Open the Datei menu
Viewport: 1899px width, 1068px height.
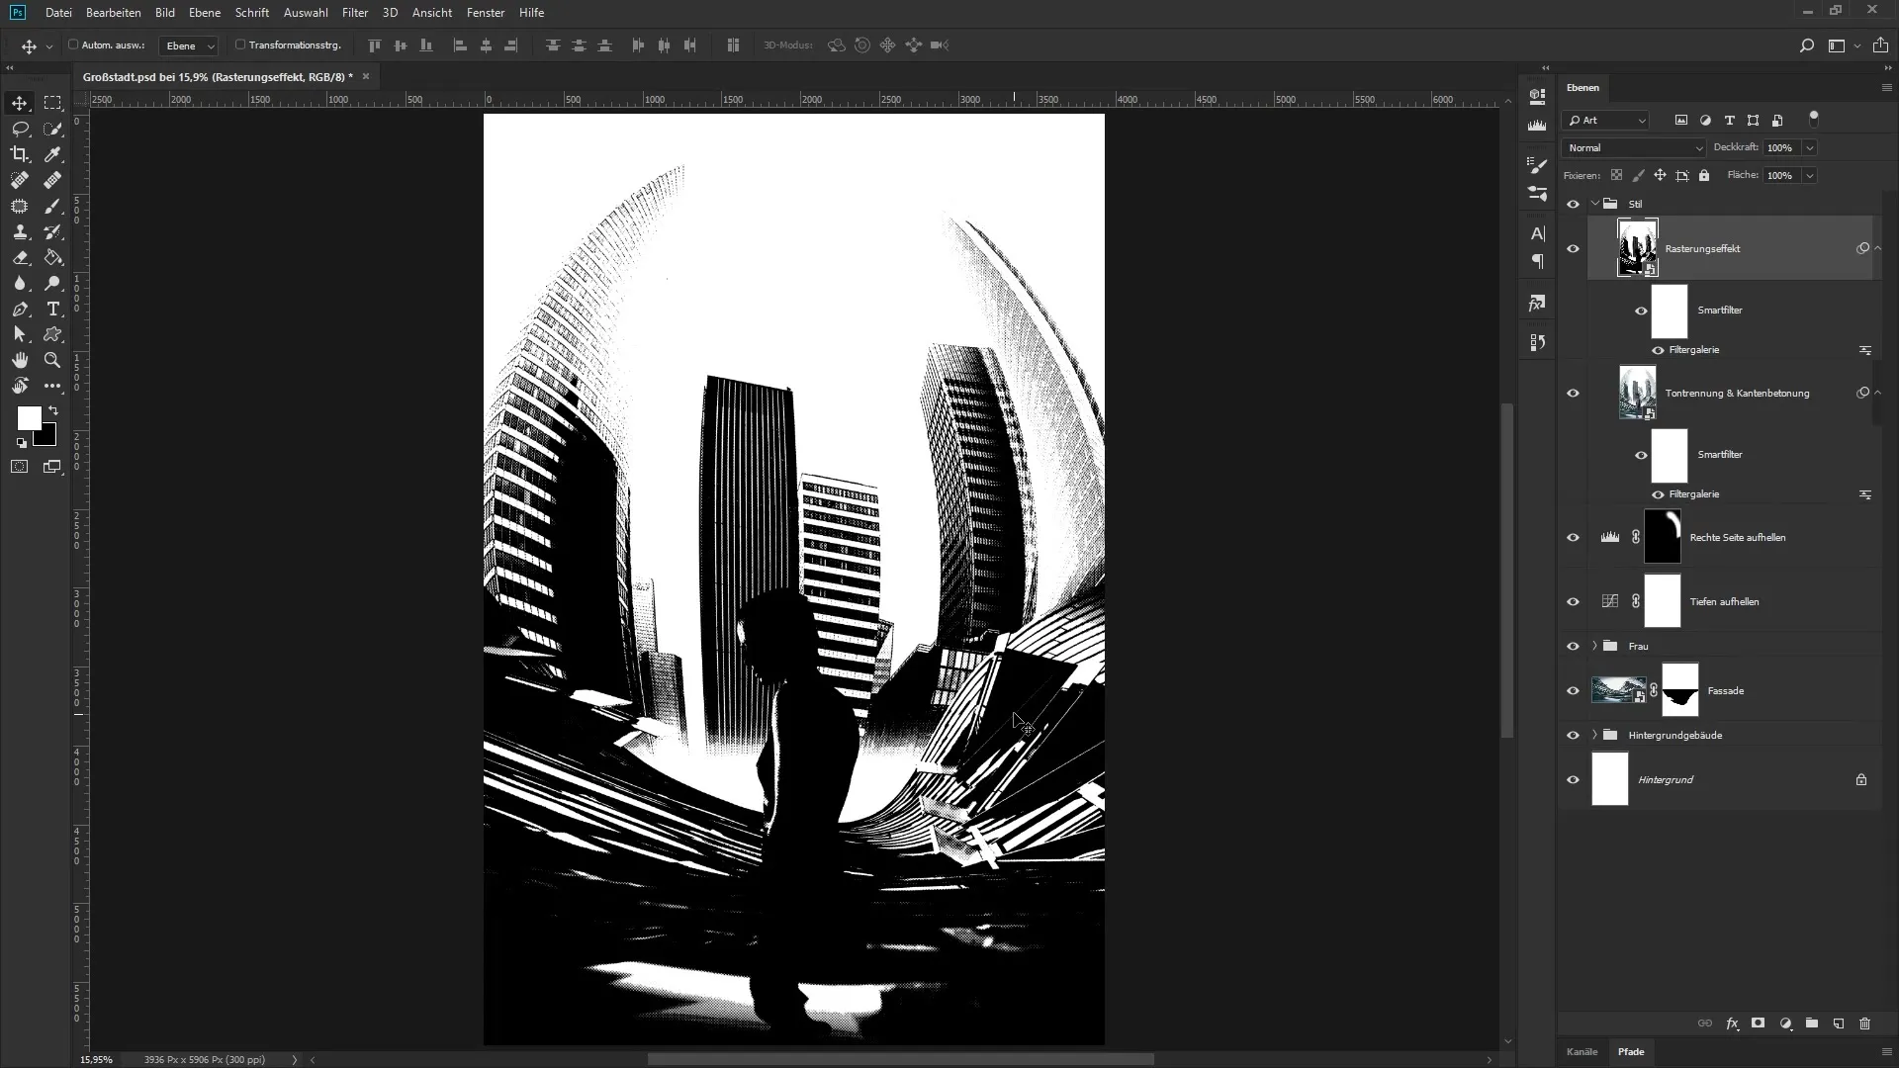pos(58,13)
